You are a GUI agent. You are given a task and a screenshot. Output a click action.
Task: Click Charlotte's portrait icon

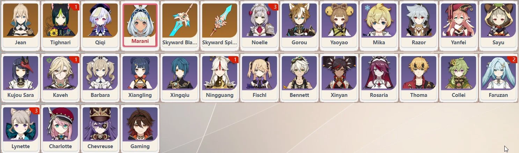click(60, 124)
